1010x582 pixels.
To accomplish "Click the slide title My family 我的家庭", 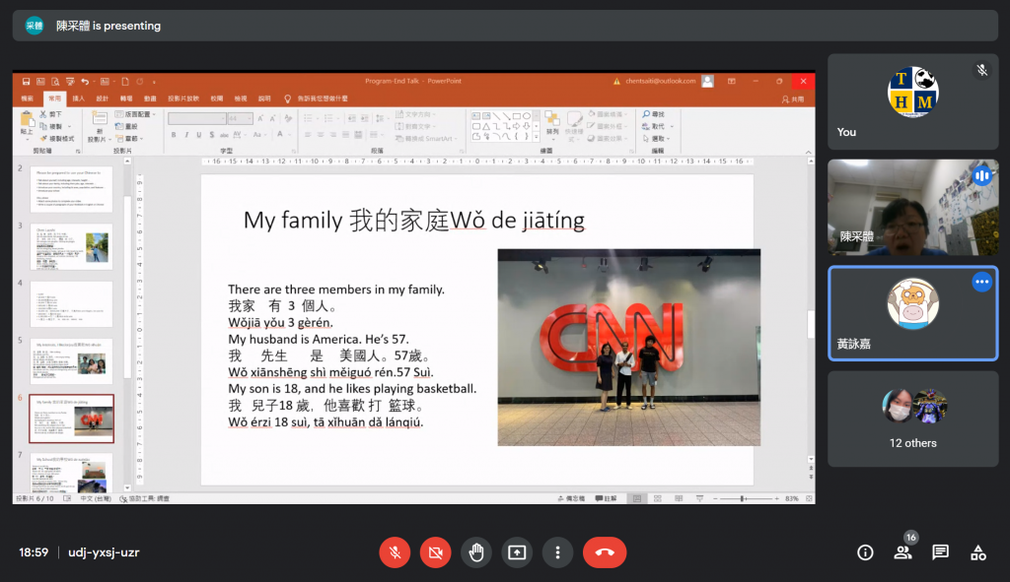I will 413,220.
